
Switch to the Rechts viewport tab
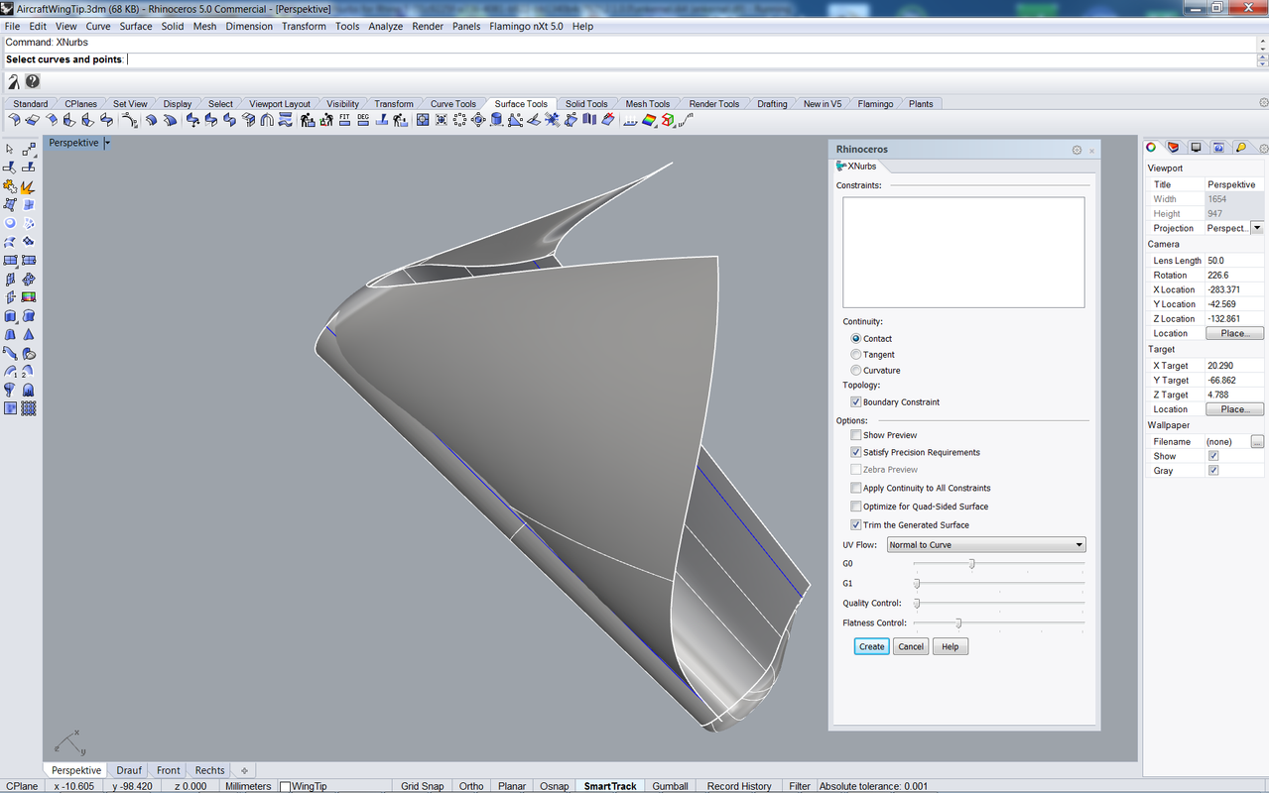(x=209, y=770)
